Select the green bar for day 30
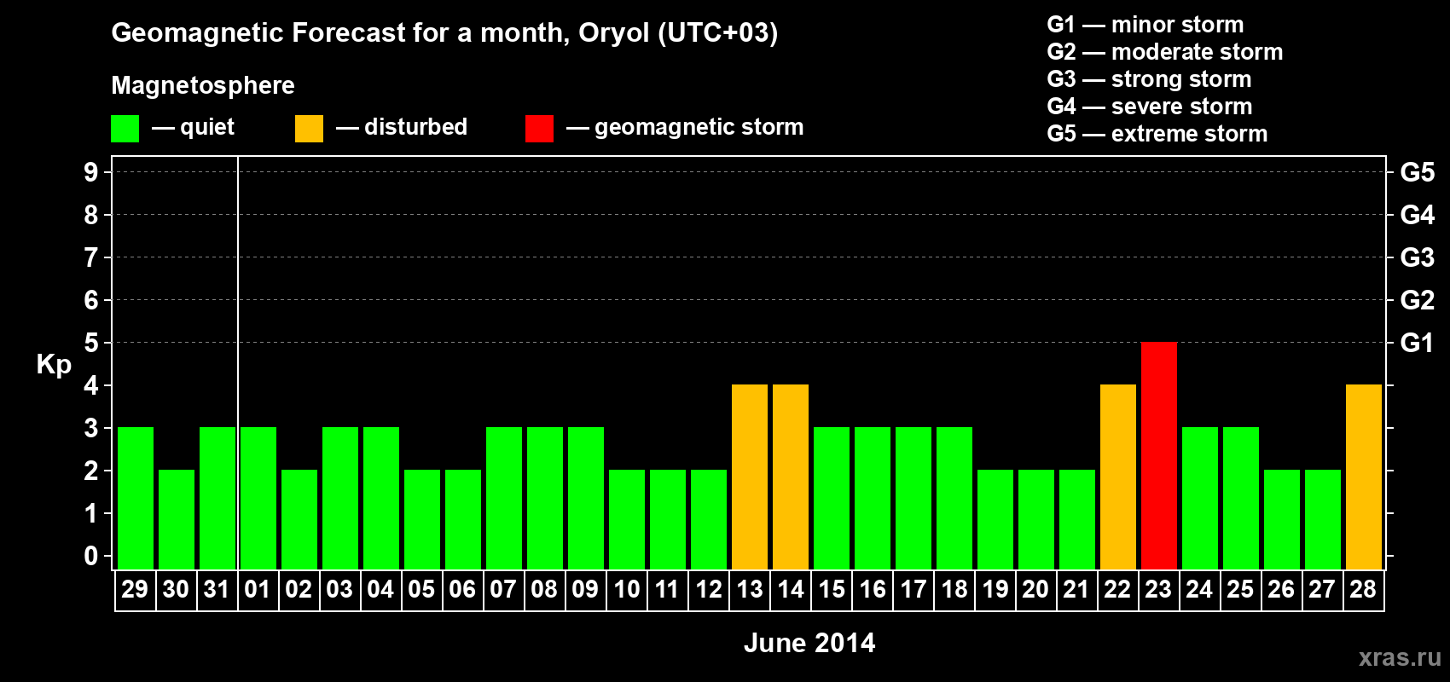This screenshot has height=682, width=1450. click(x=177, y=520)
